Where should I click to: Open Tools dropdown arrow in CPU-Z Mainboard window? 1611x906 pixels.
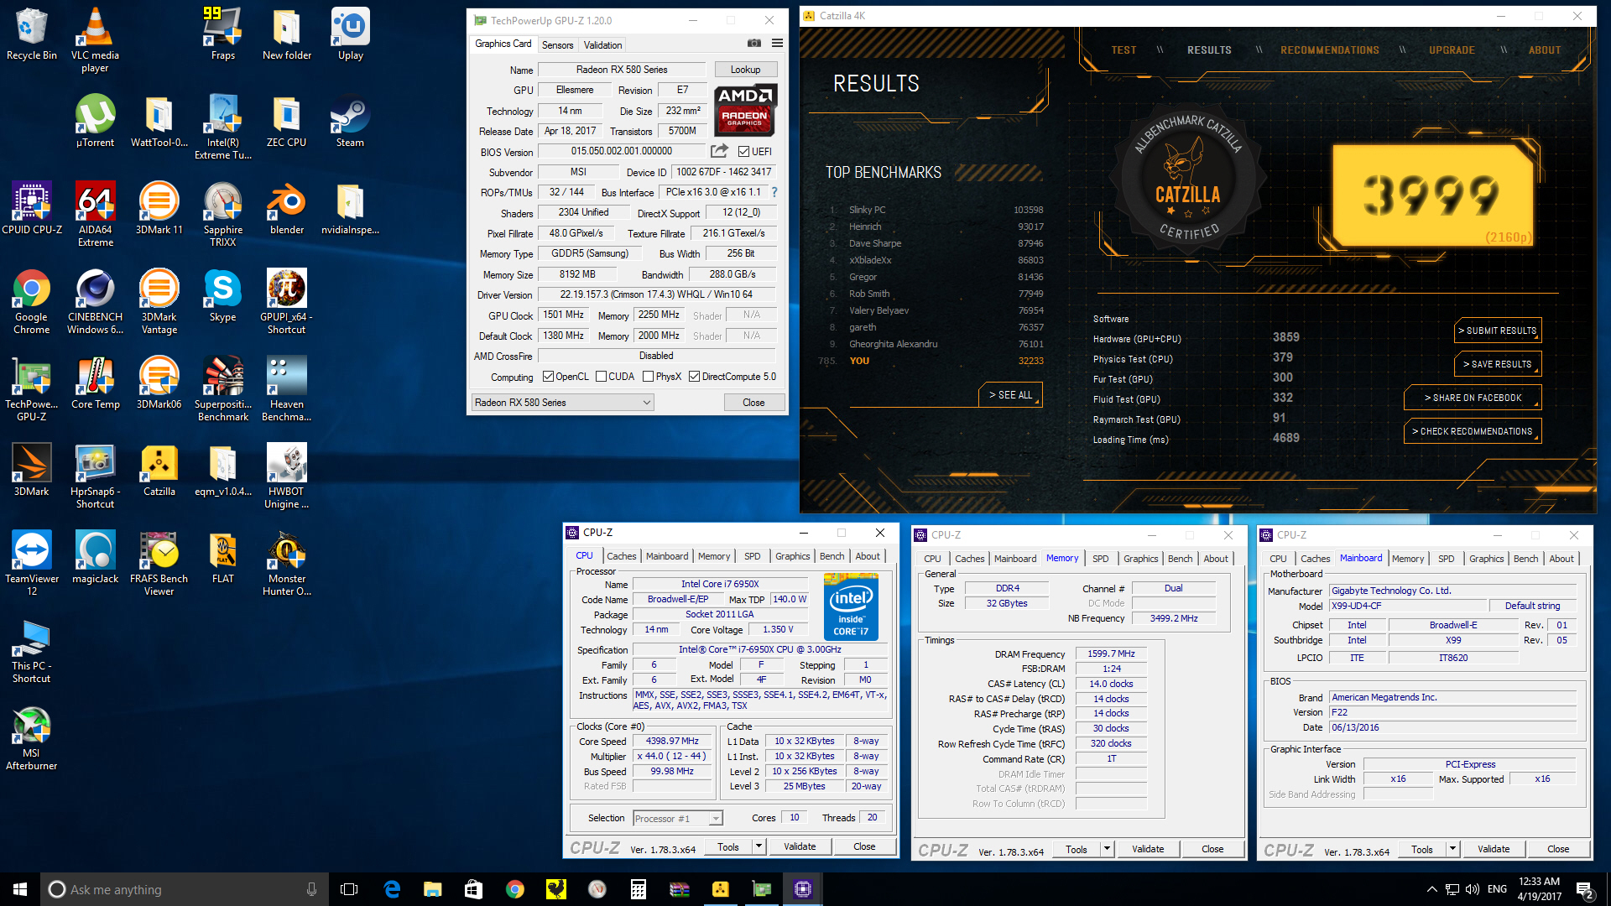(1452, 849)
